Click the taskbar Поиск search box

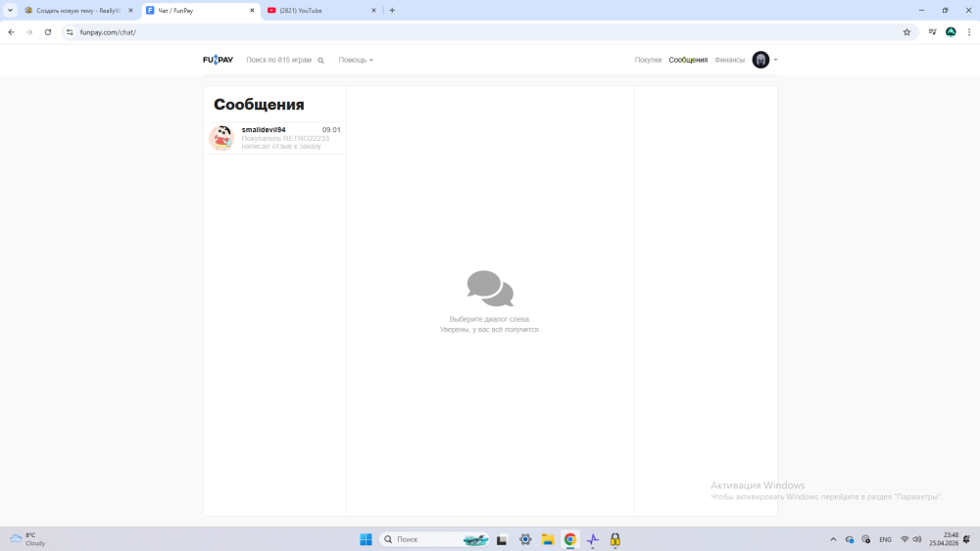[435, 539]
